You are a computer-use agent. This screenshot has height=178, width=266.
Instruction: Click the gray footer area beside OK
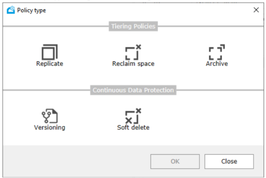click(76, 161)
